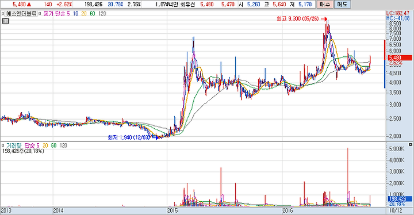Screen dimensions: 414x215
Task: Open the data grid table icon
Action: (5, 21)
